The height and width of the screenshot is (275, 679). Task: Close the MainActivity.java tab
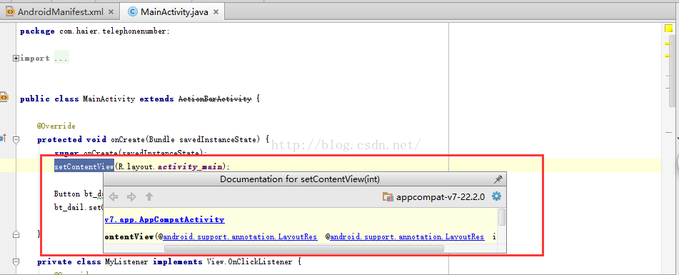[216, 12]
